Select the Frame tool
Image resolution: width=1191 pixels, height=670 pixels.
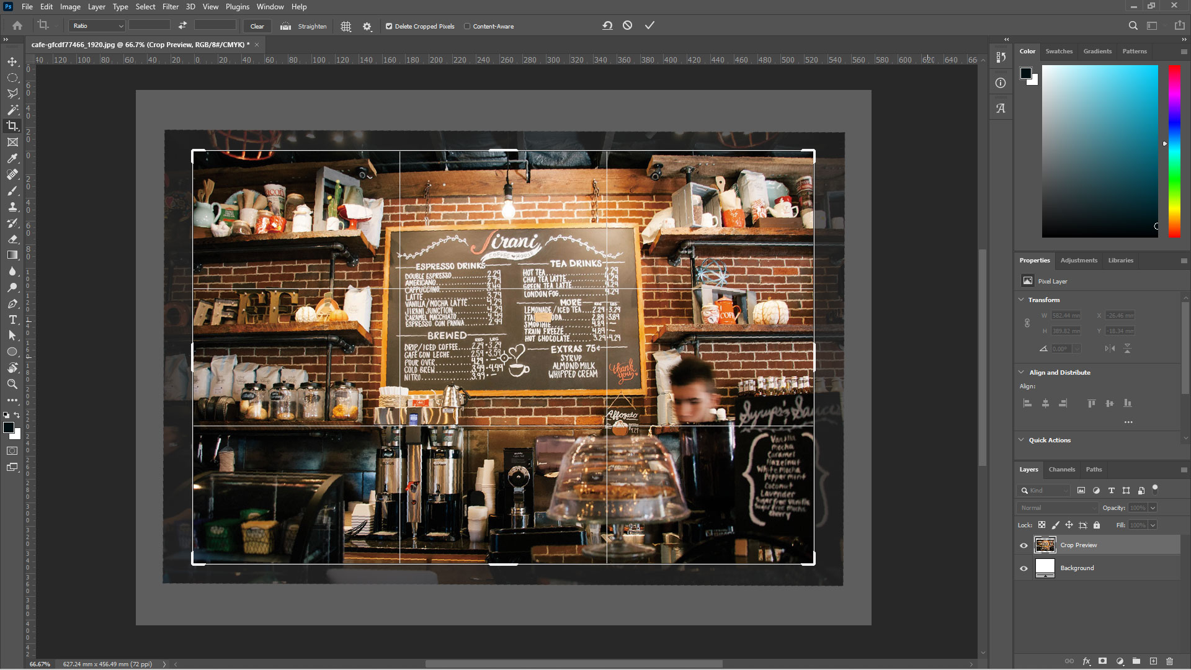pos(12,142)
